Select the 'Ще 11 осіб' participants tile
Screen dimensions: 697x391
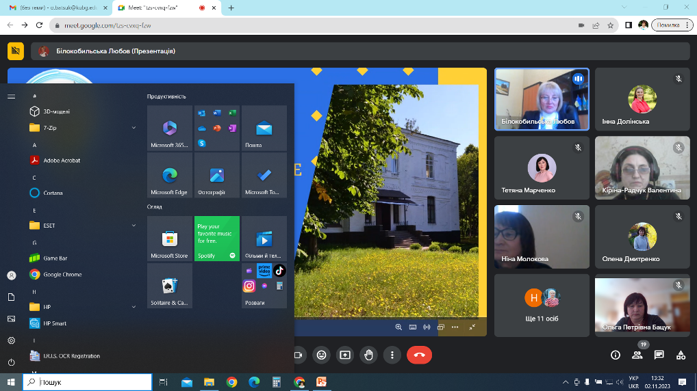coord(542,305)
